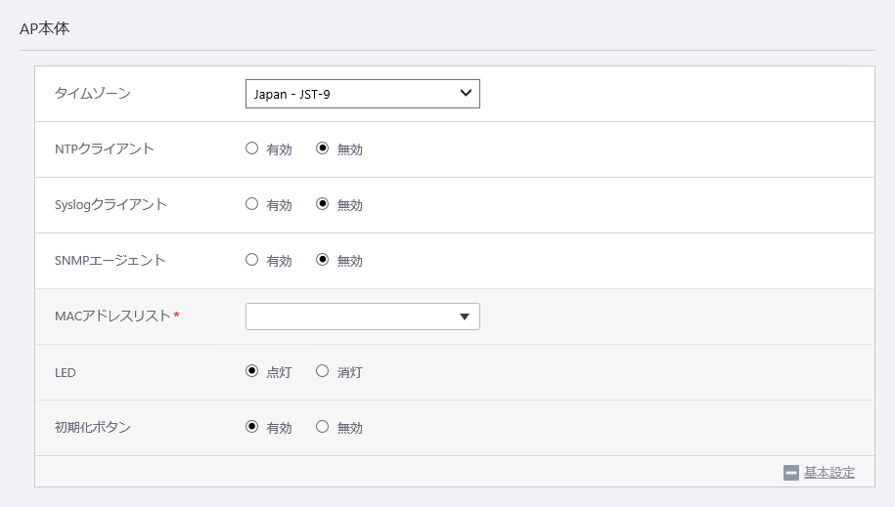Enable NTPクライアント with 有効 radio

tap(251, 148)
